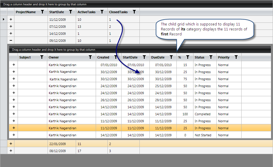Click the current-row indicator arrow

[x=4, y=19]
